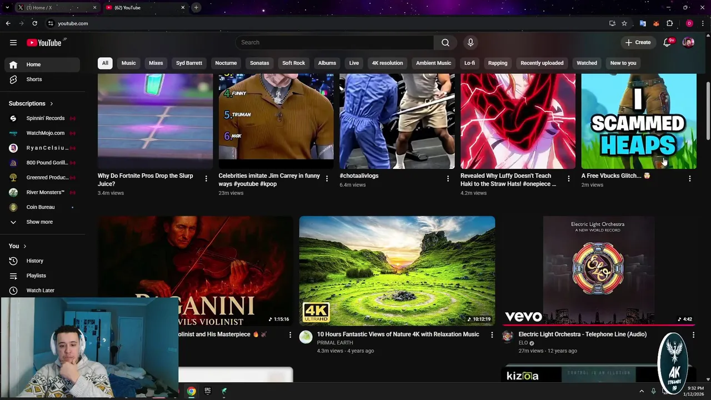Click the browser address bar

coord(328,23)
